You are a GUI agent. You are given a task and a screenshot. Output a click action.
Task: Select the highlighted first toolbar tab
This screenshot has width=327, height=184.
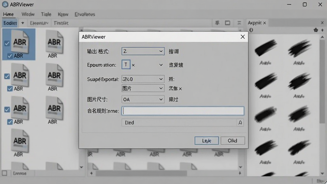tap(10, 23)
